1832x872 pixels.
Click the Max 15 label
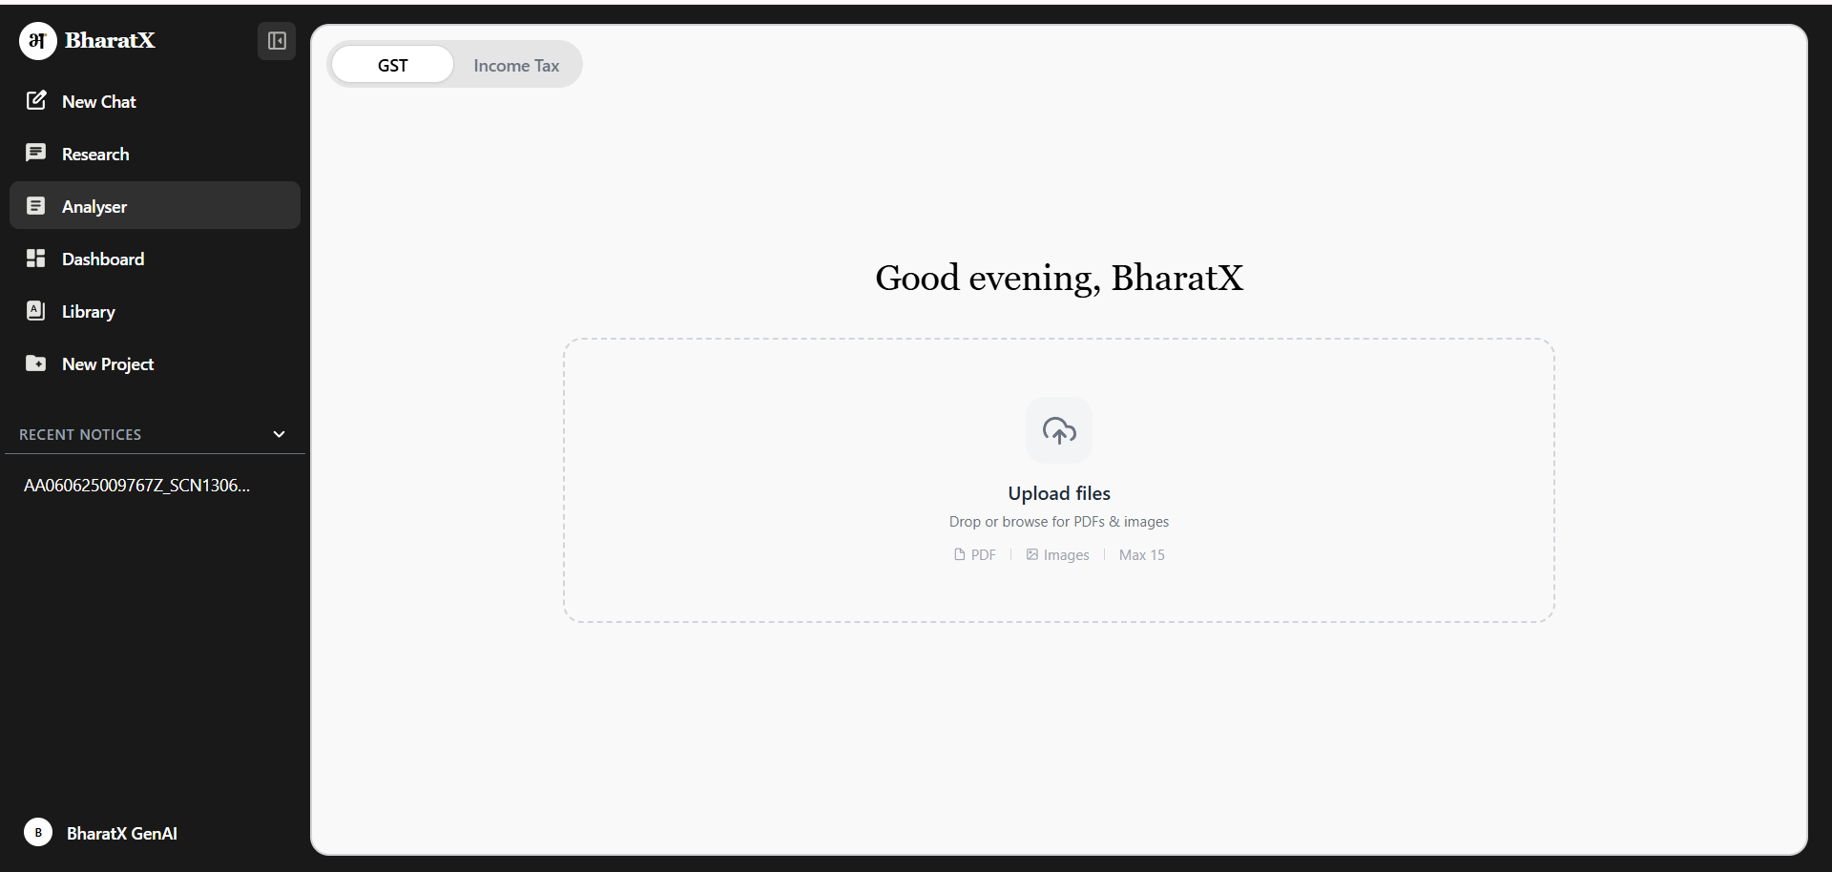[1142, 554]
